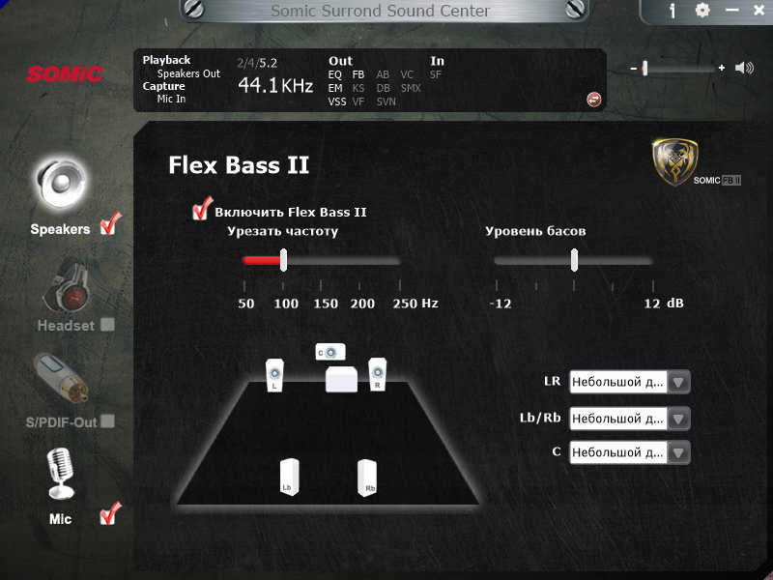This screenshot has width=773, height=580.
Task: Click the subwoofer box in room diagram
Action: (x=342, y=379)
